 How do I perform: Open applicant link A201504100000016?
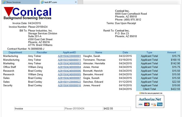pos(70,85)
